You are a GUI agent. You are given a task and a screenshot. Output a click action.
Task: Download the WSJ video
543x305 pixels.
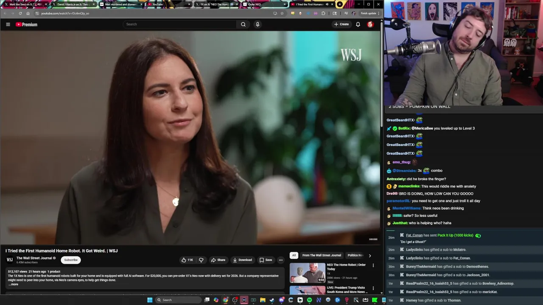(242, 260)
